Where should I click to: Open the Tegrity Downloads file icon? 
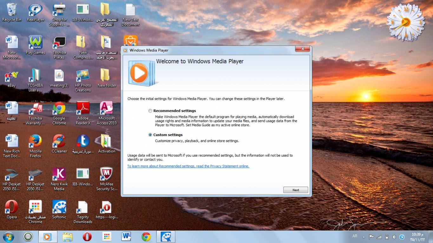coord(83,212)
